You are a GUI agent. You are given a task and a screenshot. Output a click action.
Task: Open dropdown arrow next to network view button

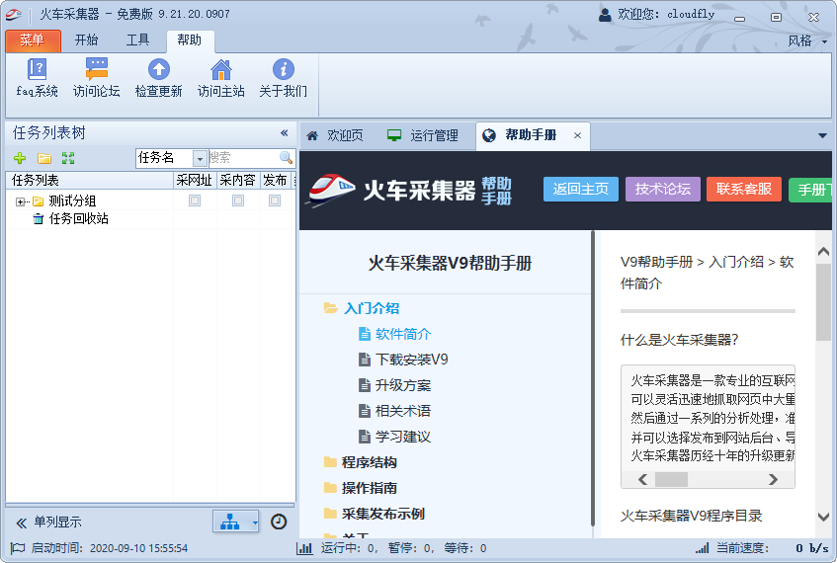click(x=255, y=522)
